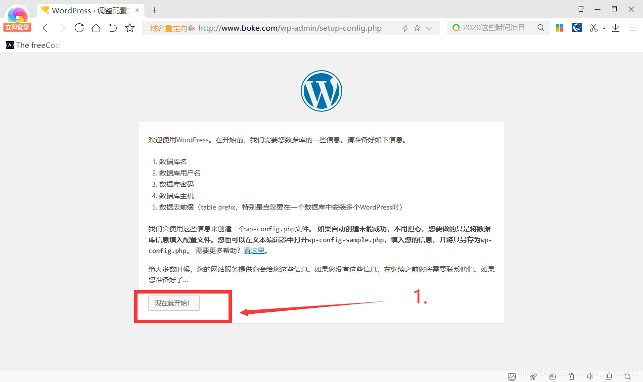Click the circular plus icon in status bar

[552, 377]
